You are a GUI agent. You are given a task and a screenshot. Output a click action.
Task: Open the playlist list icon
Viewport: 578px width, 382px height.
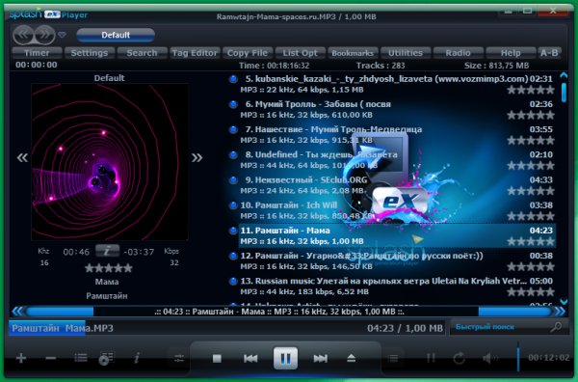(81, 358)
